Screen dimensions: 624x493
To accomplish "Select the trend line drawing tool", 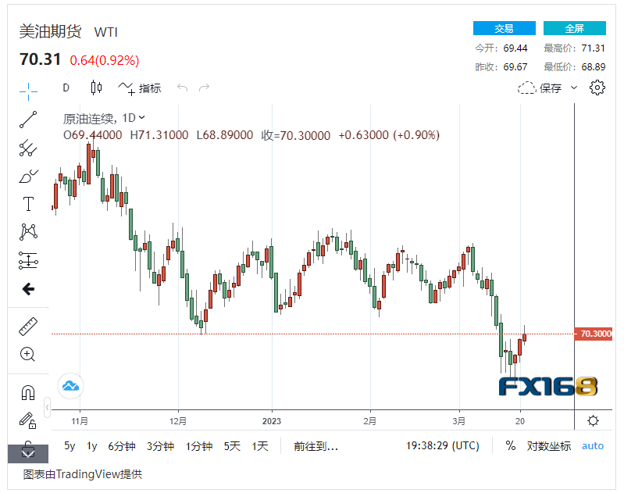I will pos(28,120).
